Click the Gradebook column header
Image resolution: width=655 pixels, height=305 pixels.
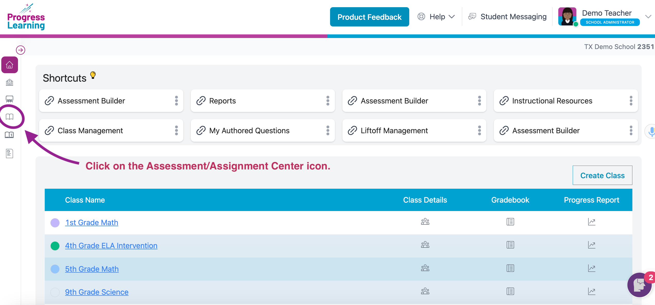[510, 200]
